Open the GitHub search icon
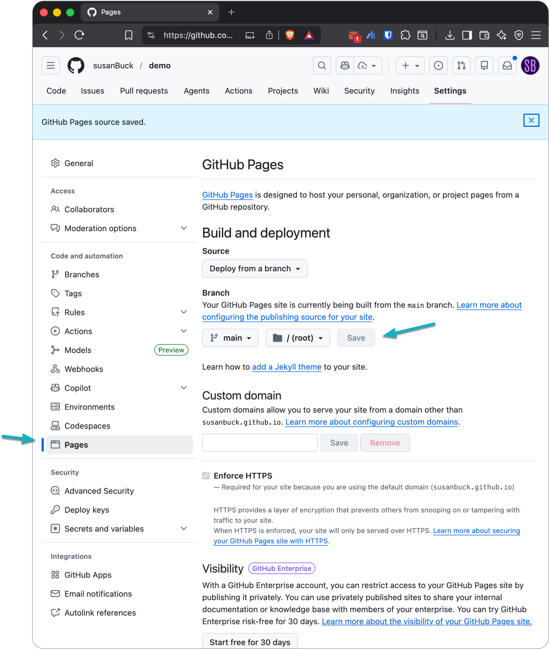This screenshot has height=649, width=549. (322, 66)
